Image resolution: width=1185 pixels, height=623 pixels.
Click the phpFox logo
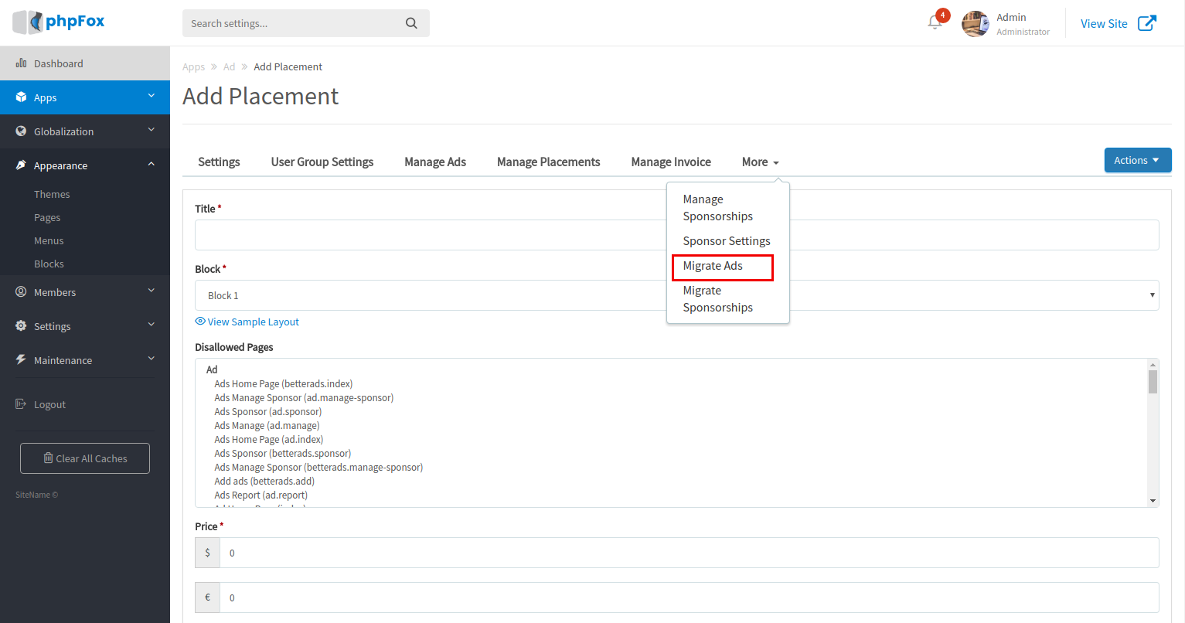click(60, 22)
